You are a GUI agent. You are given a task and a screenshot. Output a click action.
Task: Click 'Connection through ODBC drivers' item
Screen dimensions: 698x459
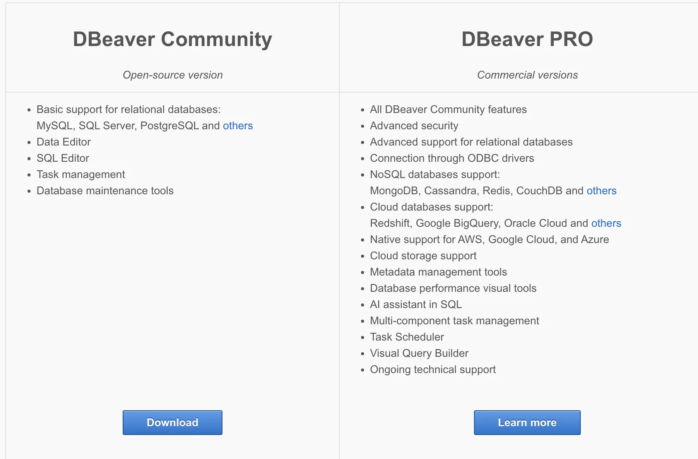coord(452,158)
